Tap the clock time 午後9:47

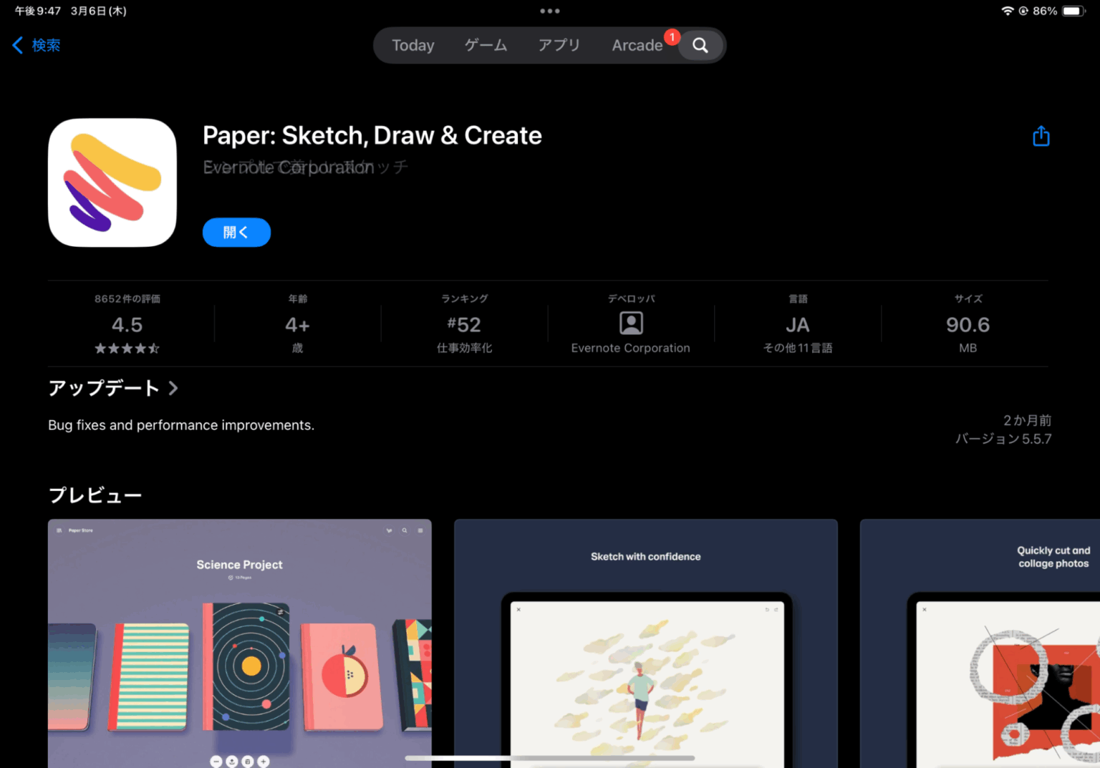38,11
